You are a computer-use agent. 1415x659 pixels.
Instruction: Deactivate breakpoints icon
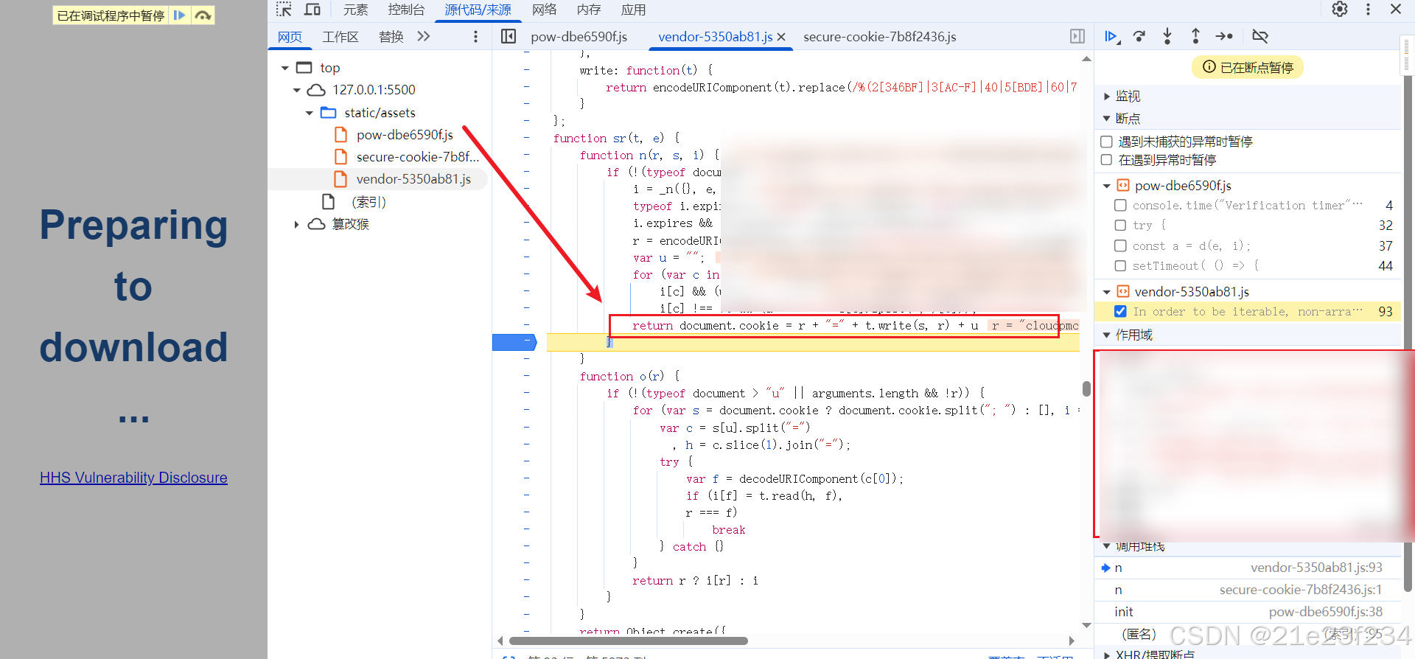tap(1260, 36)
